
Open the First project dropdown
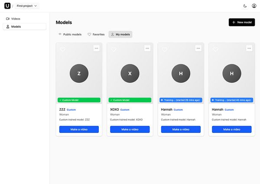pyautogui.click(x=27, y=6)
